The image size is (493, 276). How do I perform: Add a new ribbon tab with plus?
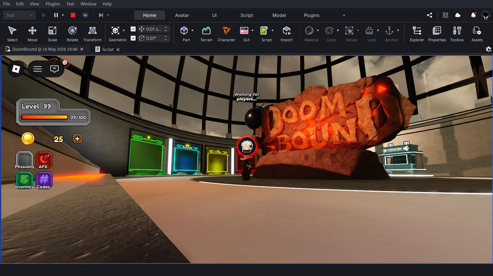click(x=344, y=15)
